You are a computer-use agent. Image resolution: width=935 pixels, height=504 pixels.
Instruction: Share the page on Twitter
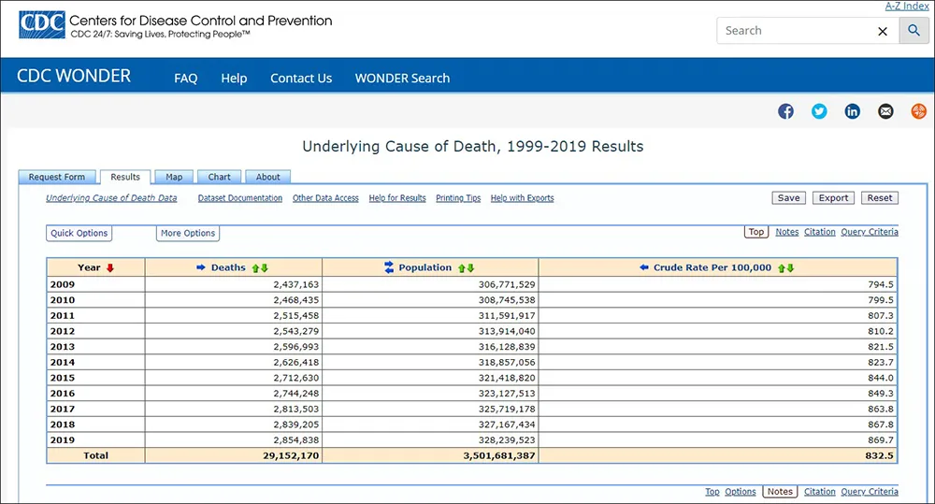(819, 111)
